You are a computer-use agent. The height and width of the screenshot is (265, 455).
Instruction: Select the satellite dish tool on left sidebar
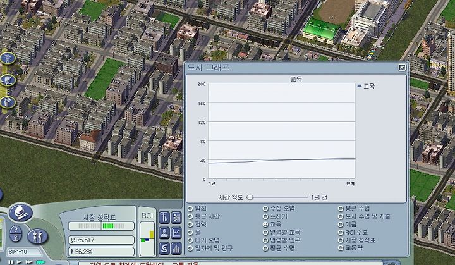click(8, 80)
